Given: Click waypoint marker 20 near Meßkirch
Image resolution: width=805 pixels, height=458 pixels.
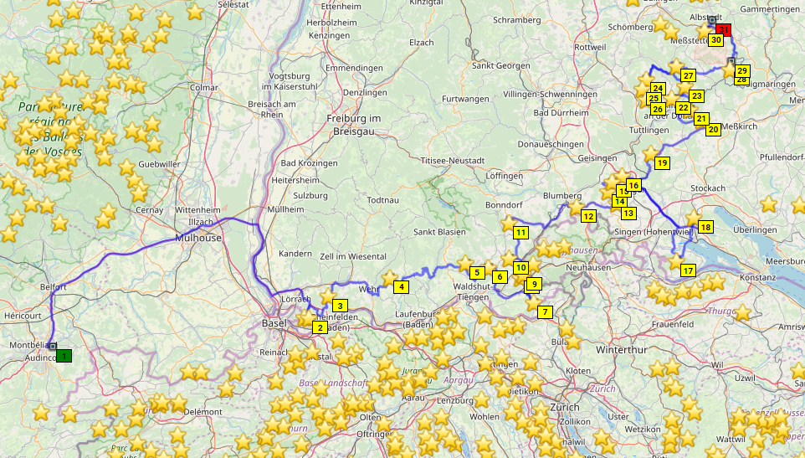Looking at the screenshot, I should 713,130.
